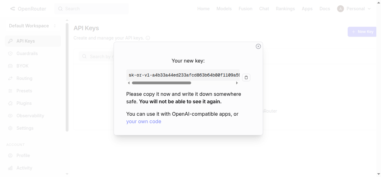Click the New Key button
The height and width of the screenshot is (177, 381).
[362, 32]
